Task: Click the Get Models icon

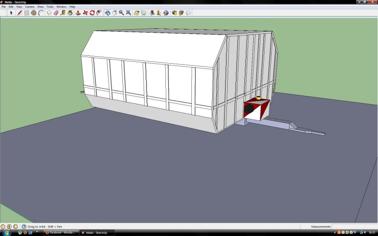Action: pyautogui.click(x=174, y=13)
